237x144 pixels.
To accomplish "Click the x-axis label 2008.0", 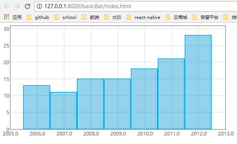I will point(91,134).
